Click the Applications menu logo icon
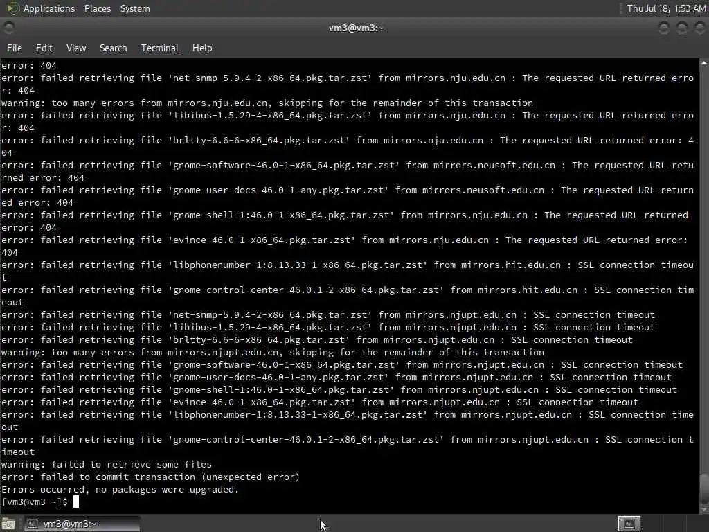 tap(12, 8)
